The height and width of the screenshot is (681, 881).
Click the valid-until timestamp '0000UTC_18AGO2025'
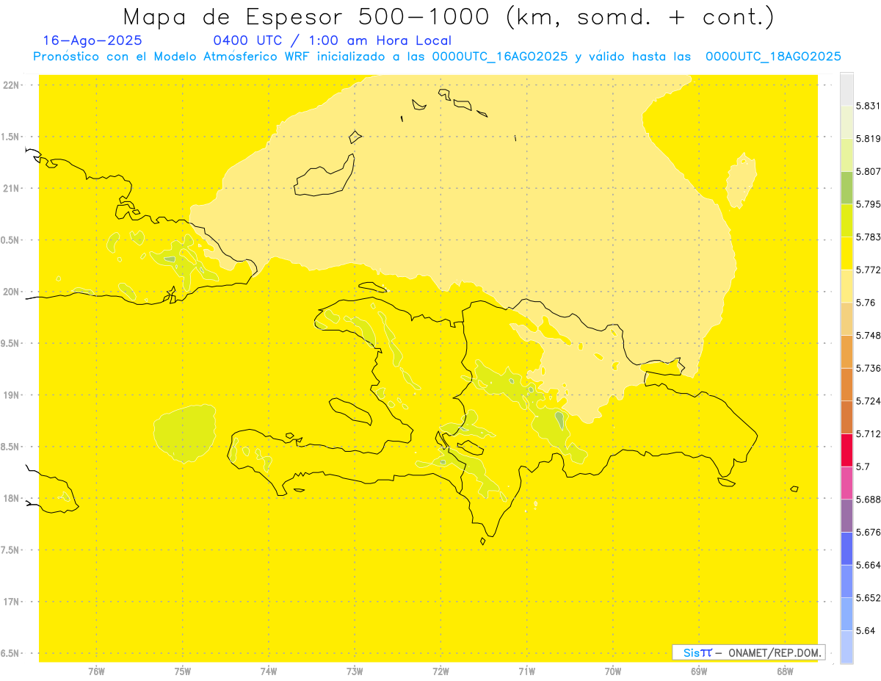[x=773, y=57]
